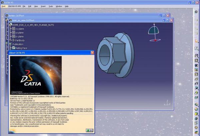Select the Multi-sections Solid tool
200x136 pixels.
tap(196, 93)
